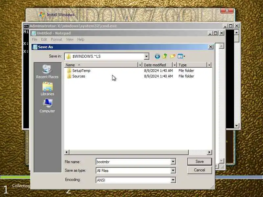Go up one folder level icon
This screenshot has height=197, width=263.
(x=165, y=56)
